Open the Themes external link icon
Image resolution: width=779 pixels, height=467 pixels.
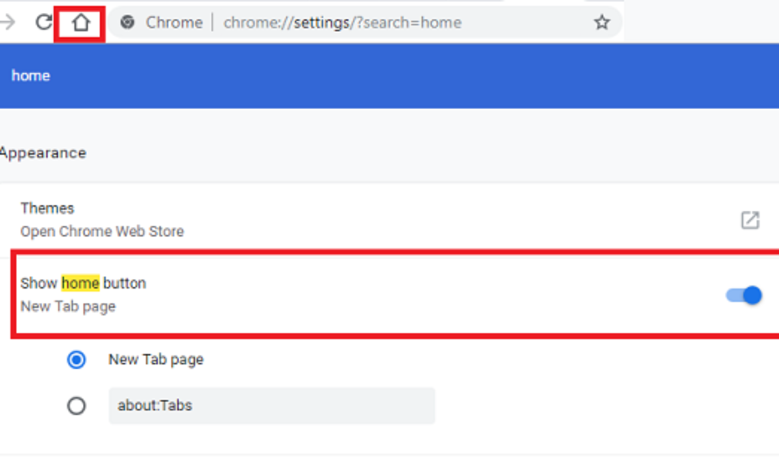coord(750,220)
